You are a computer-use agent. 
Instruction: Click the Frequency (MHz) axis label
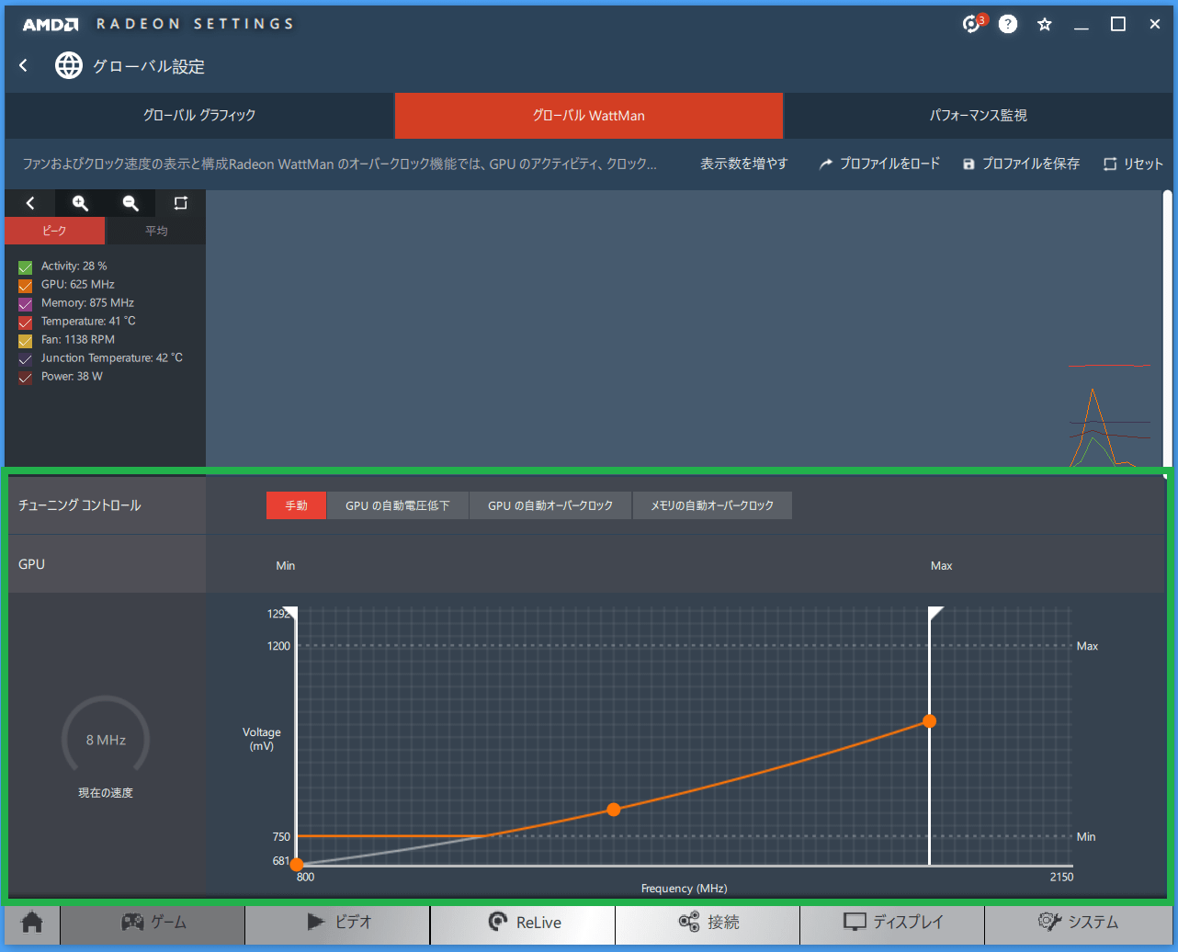click(685, 889)
